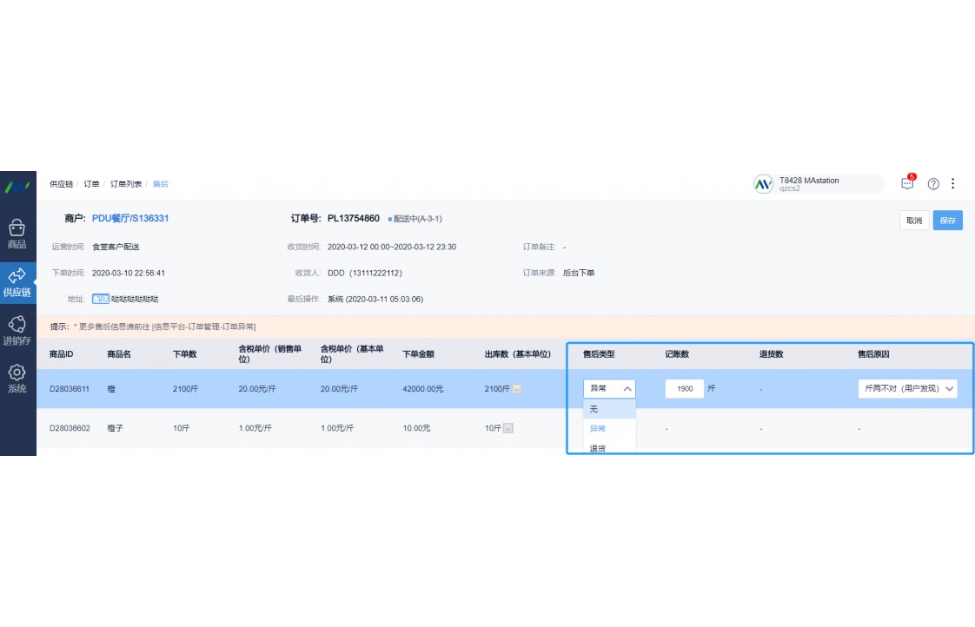
Task: Open merchant link PDU餐厅/S136331
Action: 130,218
